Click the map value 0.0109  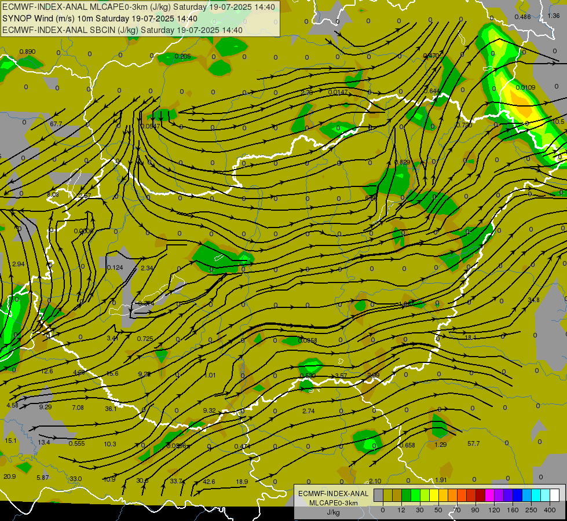pos(525,87)
